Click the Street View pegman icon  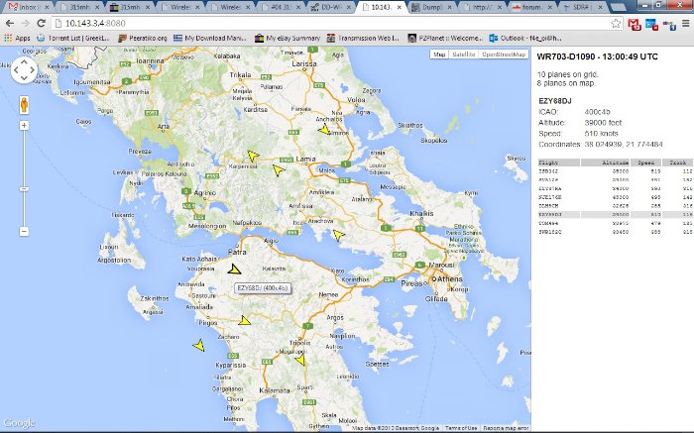pos(24,103)
